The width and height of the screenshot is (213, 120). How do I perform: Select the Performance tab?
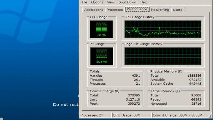[x=137, y=9]
